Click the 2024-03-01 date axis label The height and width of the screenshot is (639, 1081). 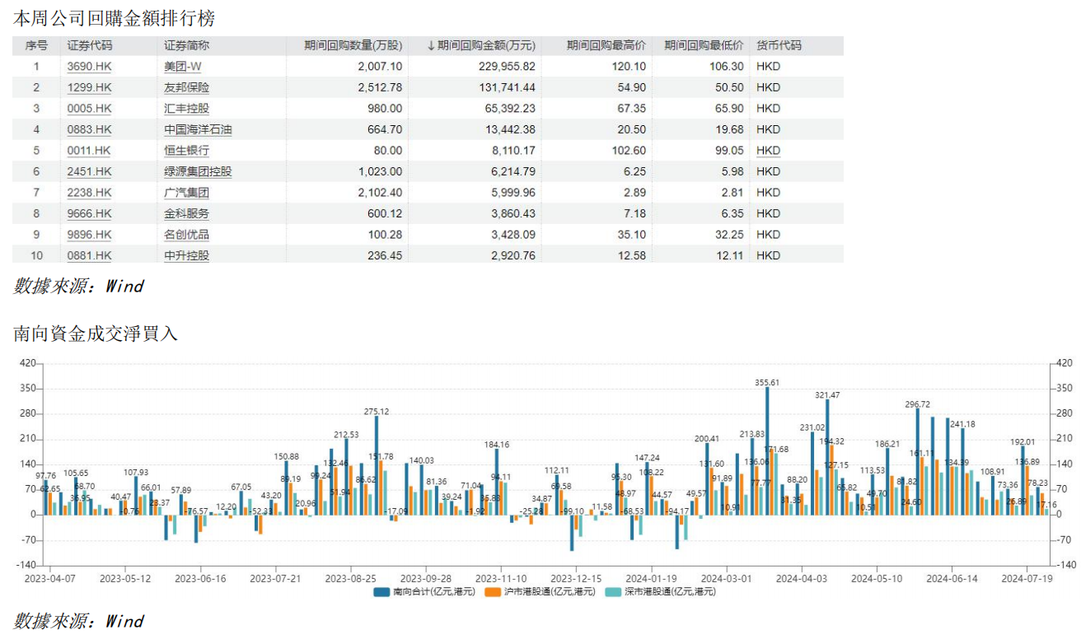pyautogui.click(x=727, y=579)
